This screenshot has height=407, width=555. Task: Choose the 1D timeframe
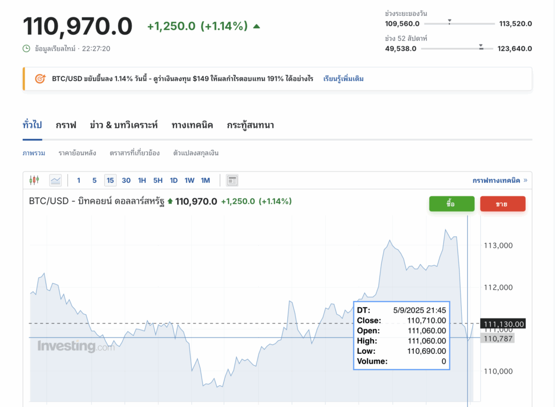pos(173,180)
